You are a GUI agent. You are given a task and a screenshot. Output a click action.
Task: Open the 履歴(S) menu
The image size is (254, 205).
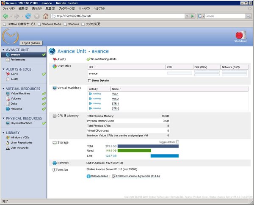[x=50, y=8]
